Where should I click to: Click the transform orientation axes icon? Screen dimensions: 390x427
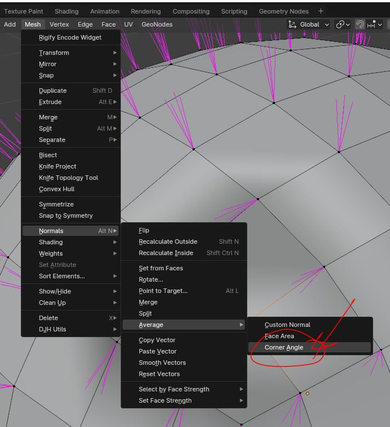292,24
